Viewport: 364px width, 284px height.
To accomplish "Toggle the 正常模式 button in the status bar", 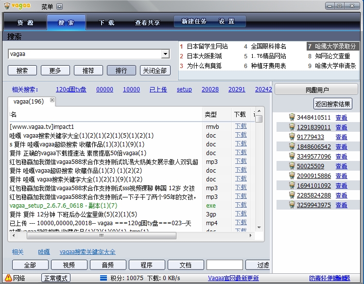I will click(x=56, y=278).
